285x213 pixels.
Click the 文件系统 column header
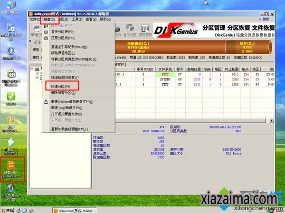point(165,69)
